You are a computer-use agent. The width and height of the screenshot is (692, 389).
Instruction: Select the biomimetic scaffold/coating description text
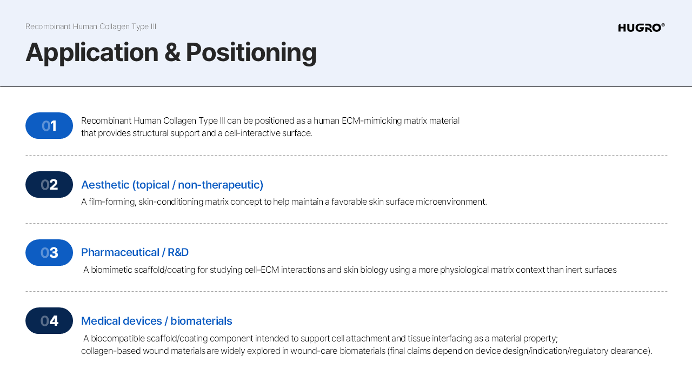click(x=350, y=270)
